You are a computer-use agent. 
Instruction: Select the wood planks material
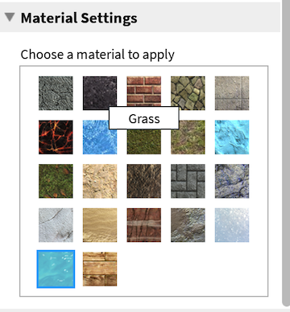pos(100,269)
